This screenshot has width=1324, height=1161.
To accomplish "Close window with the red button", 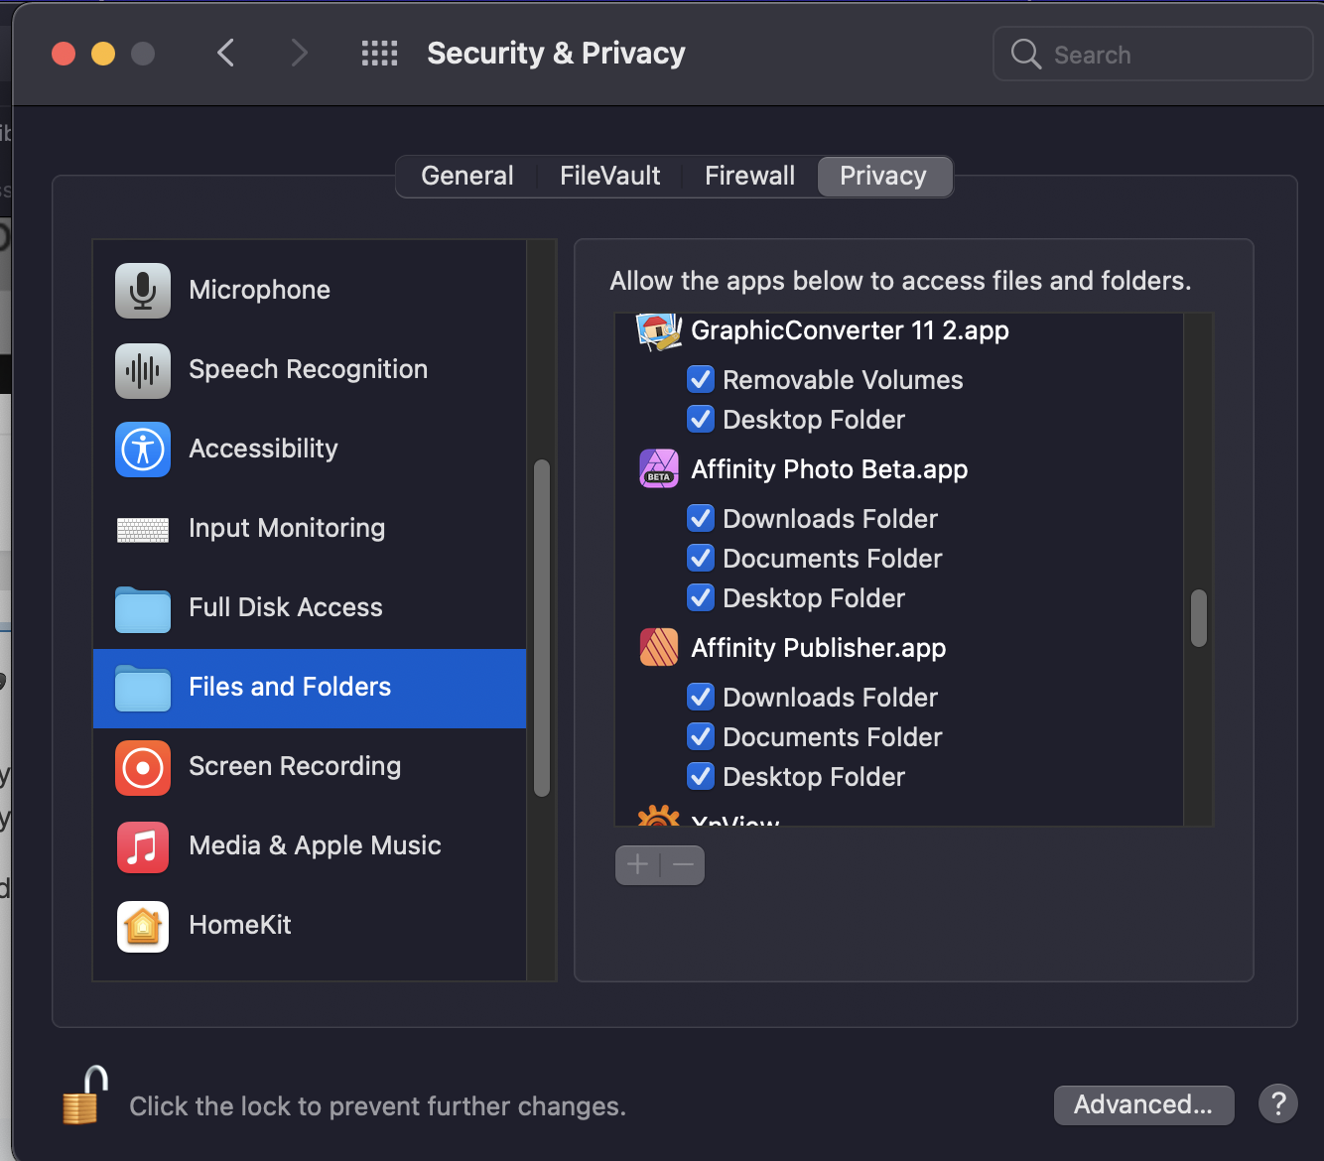I will pyautogui.click(x=64, y=54).
